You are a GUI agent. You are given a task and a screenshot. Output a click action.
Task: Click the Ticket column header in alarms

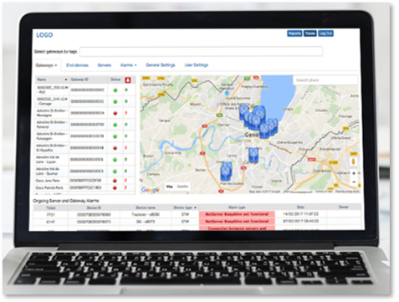[x=51, y=207]
